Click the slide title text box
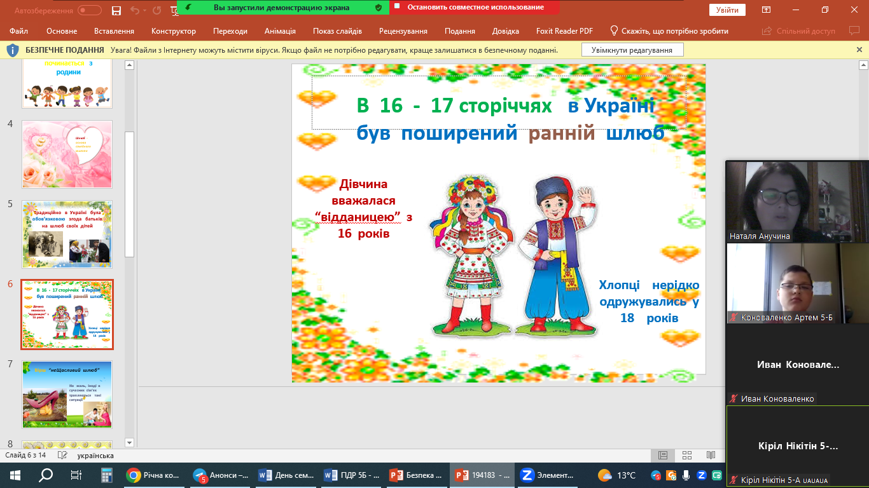Screen dimensions: 869x488 click(x=499, y=102)
